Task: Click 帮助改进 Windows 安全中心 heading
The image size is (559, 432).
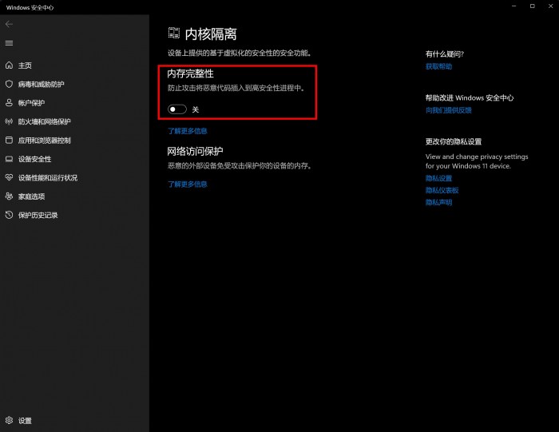Action: (470, 97)
